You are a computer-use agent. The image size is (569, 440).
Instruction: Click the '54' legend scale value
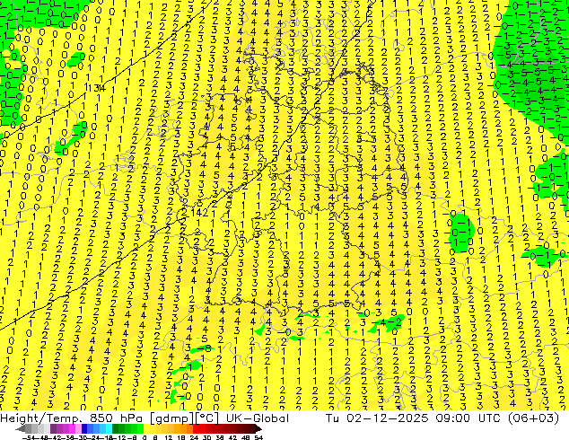click(258, 438)
